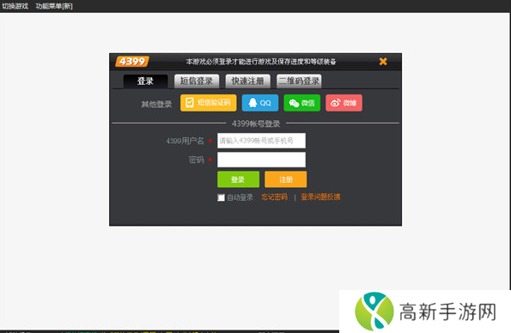This screenshot has height=333, width=511.
Task: Open the 登录问题反馈 link
Action: click(320, 197)
